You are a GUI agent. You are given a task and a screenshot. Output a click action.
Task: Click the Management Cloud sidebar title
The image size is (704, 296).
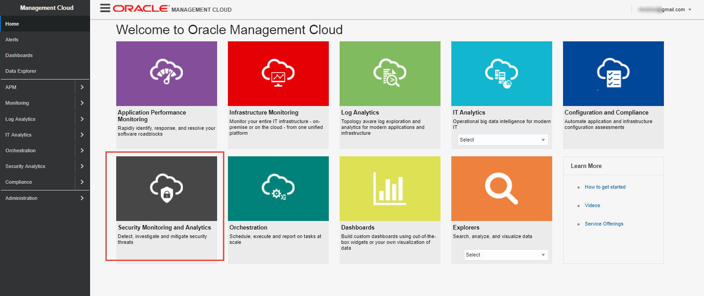pyautogui.click(x=47, y=8)
